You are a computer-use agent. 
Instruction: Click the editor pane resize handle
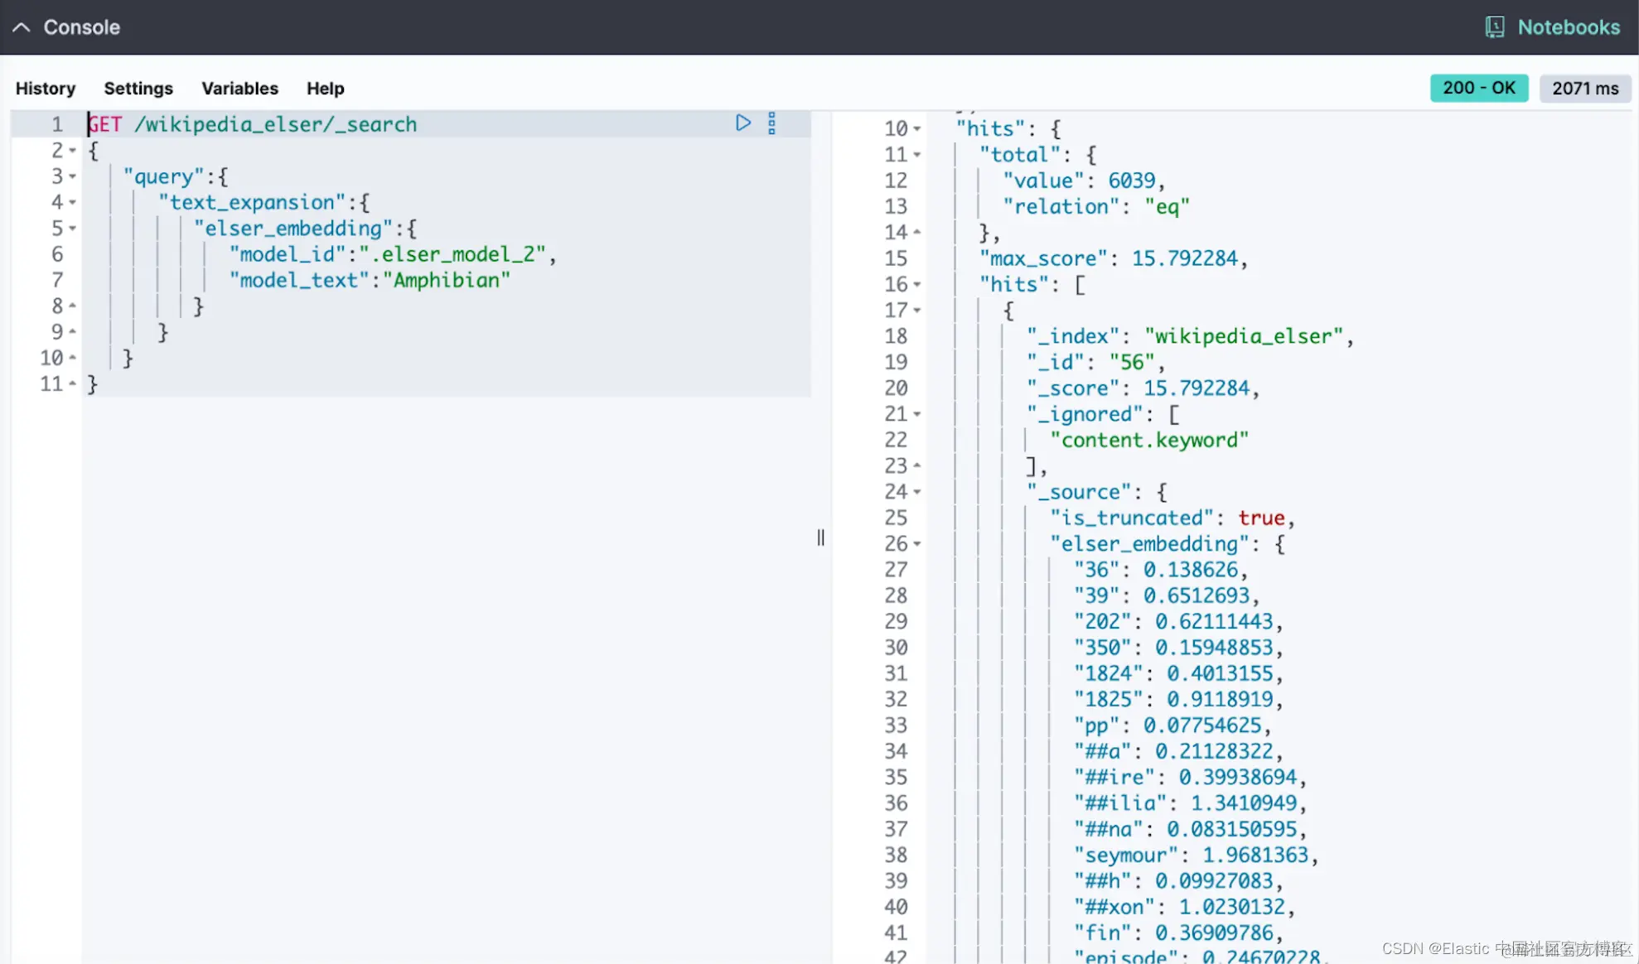pos(820,537)
